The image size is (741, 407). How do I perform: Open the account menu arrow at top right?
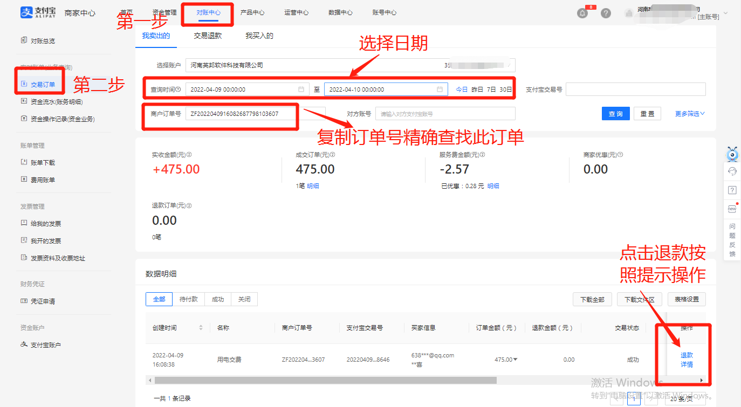725,13
